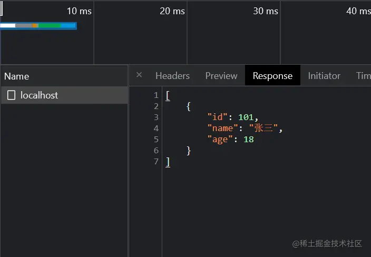Screen dimensions: 371x257
Task: Click the request waterfall bar in timeline
Action: [x=38, y=26]
